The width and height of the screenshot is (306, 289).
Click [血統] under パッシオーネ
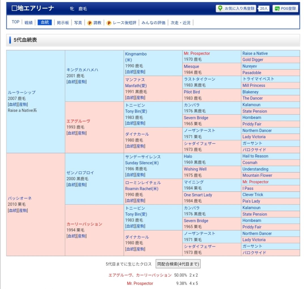(x=13, y=210)
